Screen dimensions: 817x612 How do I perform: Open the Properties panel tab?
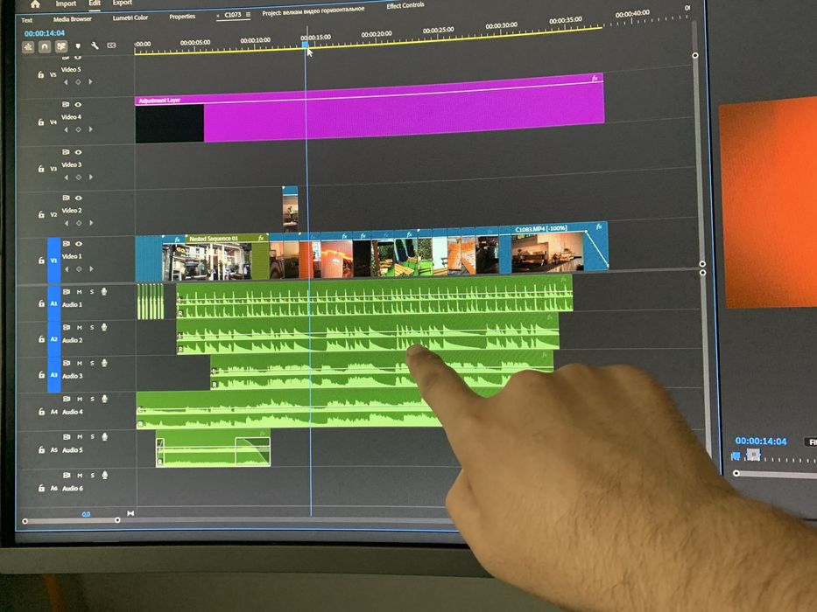tap(182, 17)
